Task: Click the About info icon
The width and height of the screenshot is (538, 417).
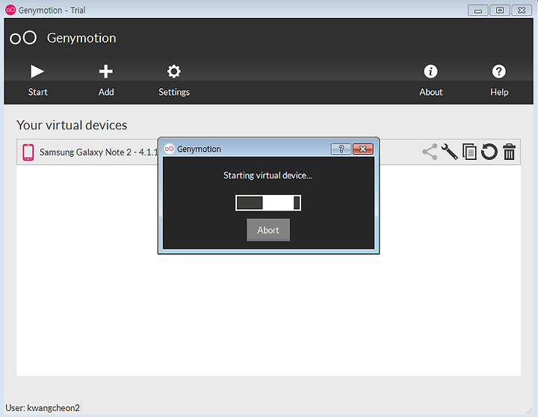Action: 430,72
